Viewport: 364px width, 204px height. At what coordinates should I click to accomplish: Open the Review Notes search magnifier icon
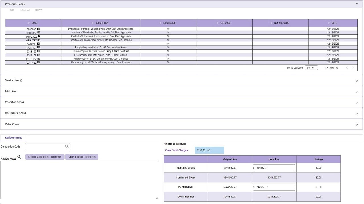[x=19, y=157]
